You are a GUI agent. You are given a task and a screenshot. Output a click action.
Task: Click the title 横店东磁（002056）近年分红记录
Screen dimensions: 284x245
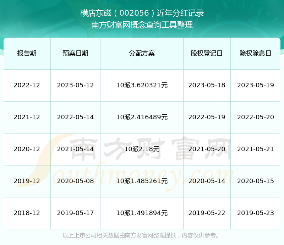point(142,13)
